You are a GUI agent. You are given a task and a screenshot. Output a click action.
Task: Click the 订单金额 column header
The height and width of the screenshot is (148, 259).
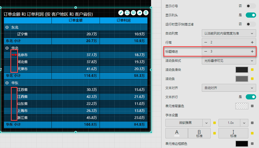(76, 20)
